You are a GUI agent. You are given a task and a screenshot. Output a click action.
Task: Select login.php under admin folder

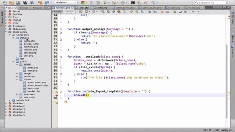click(32, 70)
